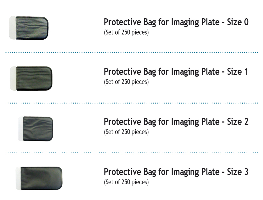This screenshot has width=263, height=200.
Task: Click the Size 1 protective bag image
Action: click(31, 78)
